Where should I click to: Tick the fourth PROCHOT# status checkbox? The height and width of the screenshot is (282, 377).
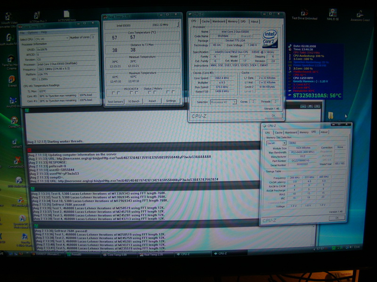[x=137, y=93]
